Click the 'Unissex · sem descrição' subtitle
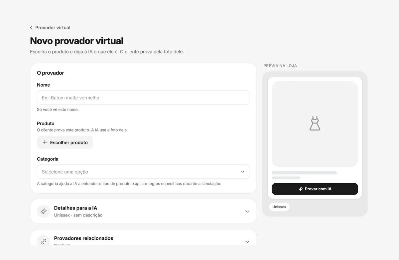This screenshot has width=399, height=260. (78, 215)
